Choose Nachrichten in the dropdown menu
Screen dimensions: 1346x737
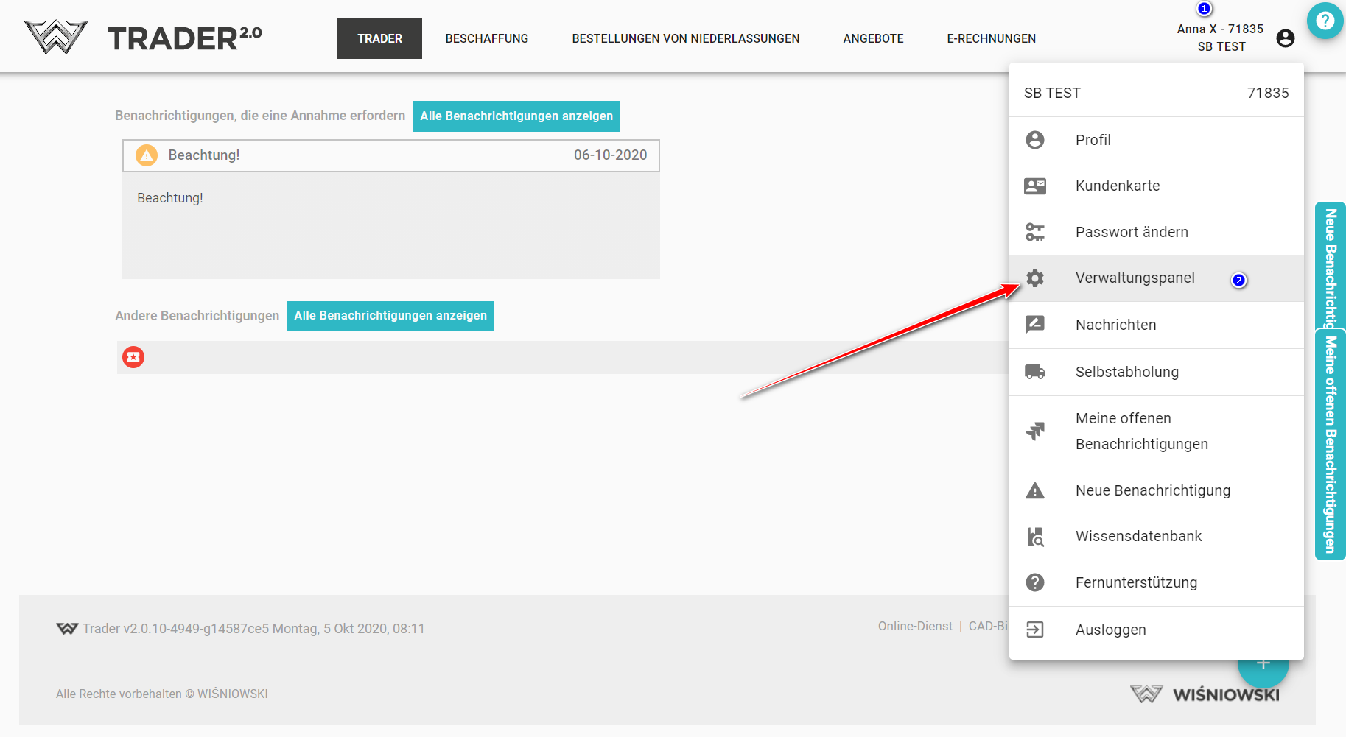1115,325
